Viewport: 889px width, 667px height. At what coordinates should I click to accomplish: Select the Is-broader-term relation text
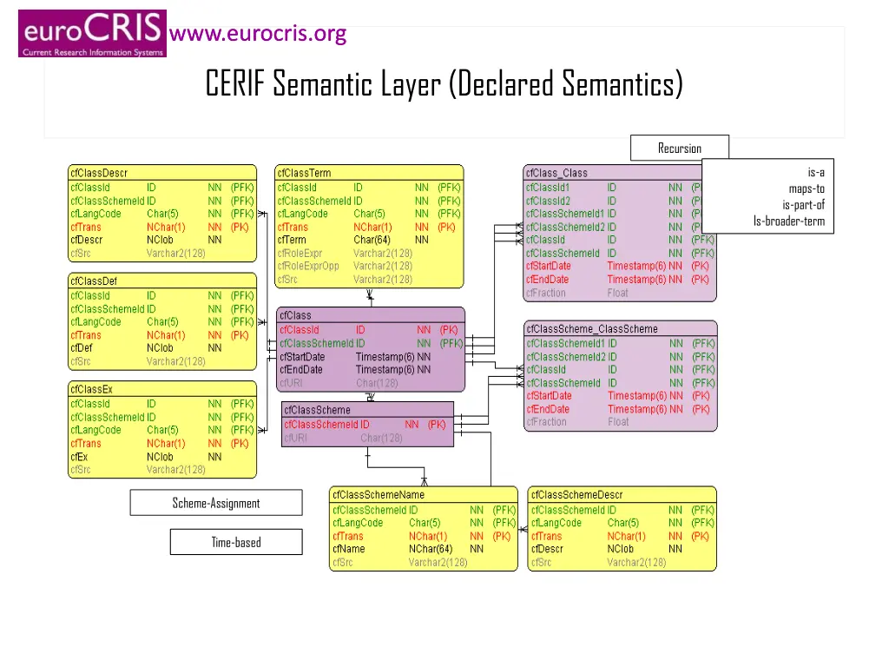788,221
